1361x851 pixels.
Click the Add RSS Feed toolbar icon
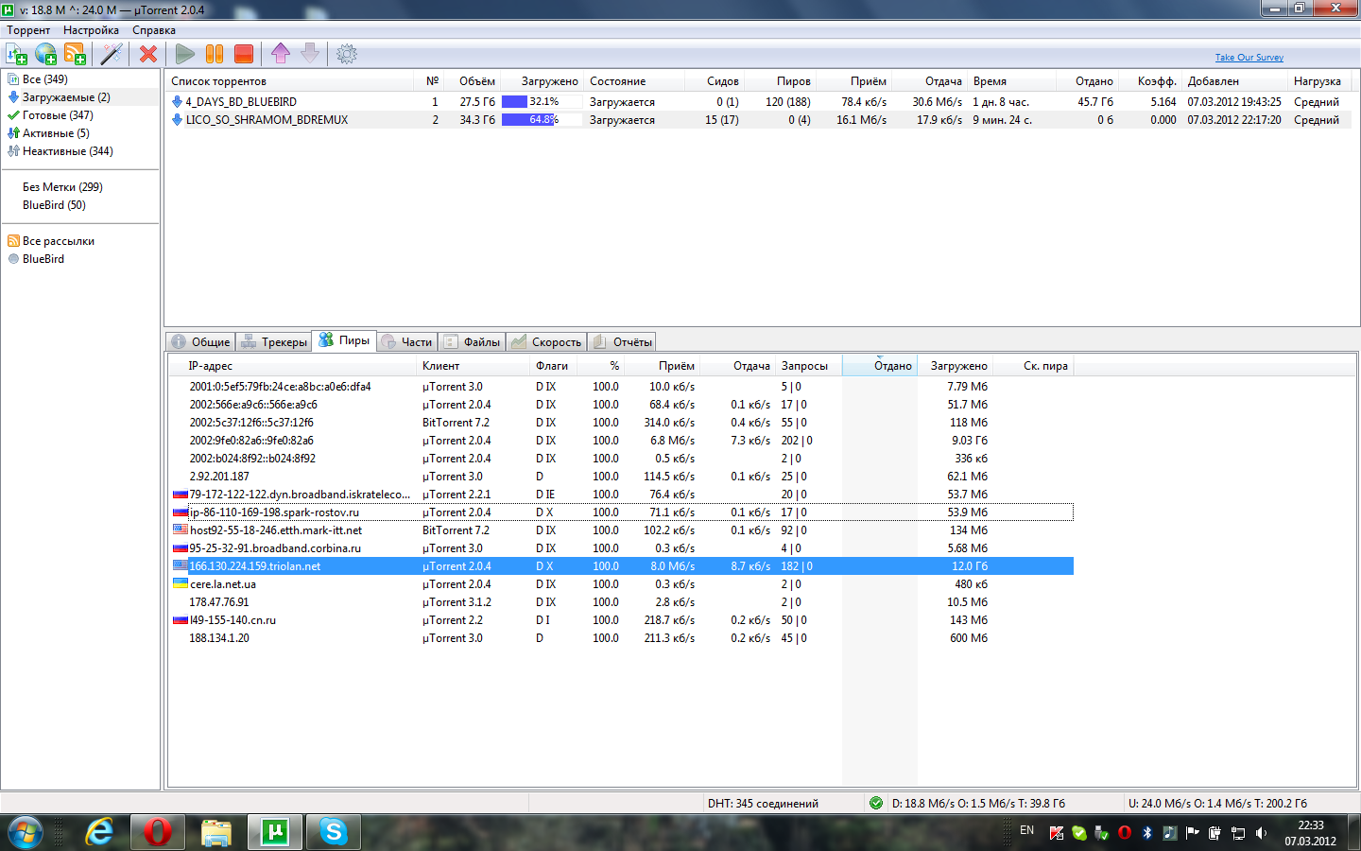(75, 54)
